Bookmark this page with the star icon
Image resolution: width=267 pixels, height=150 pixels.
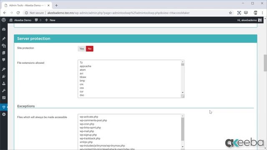point(230,13)
